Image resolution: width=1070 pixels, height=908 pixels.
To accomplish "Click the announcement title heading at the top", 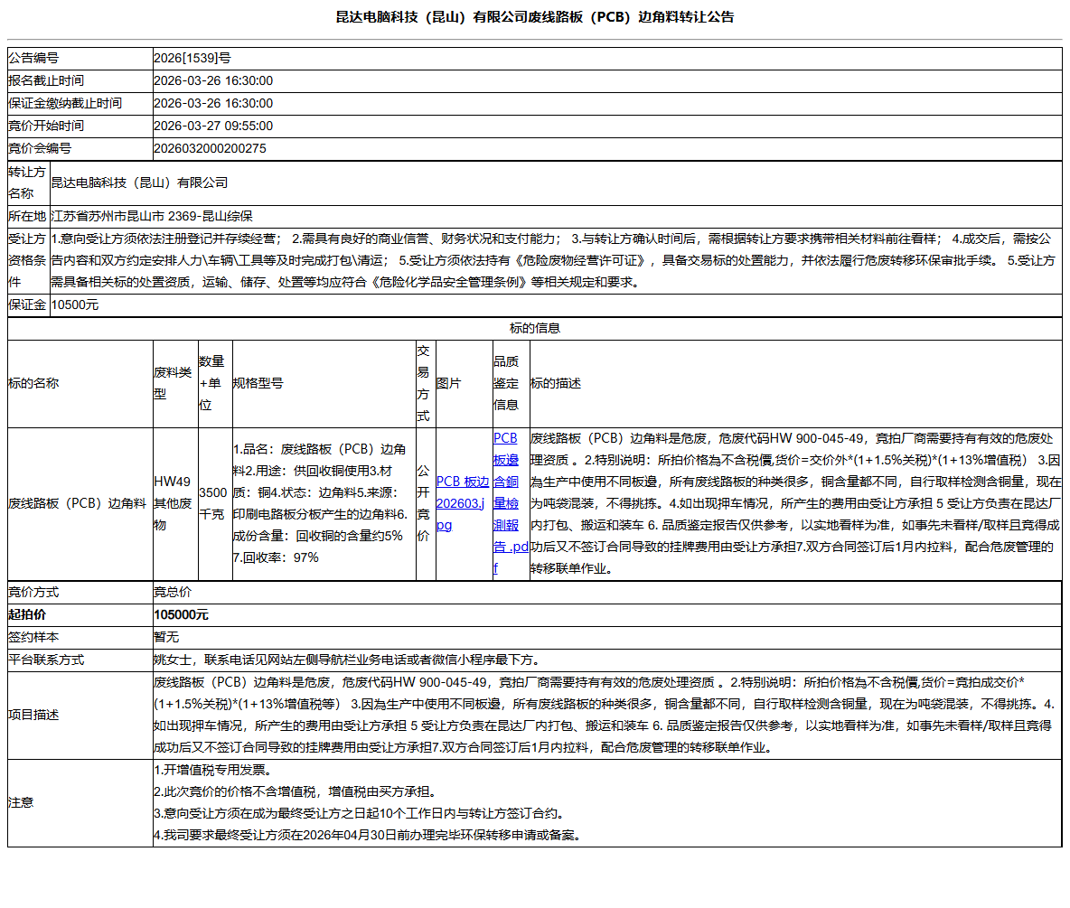I will click(534, 17).
